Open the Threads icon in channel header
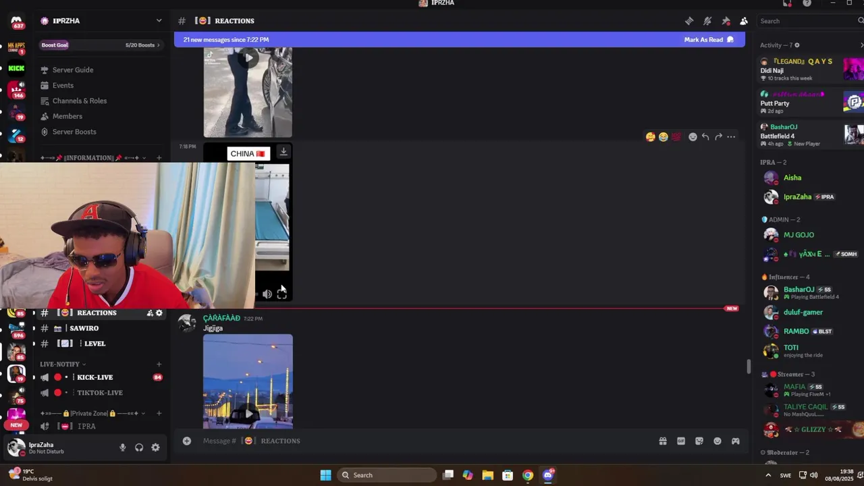The width and height of the screenshot is (864, 486). [x=689, y=21]
